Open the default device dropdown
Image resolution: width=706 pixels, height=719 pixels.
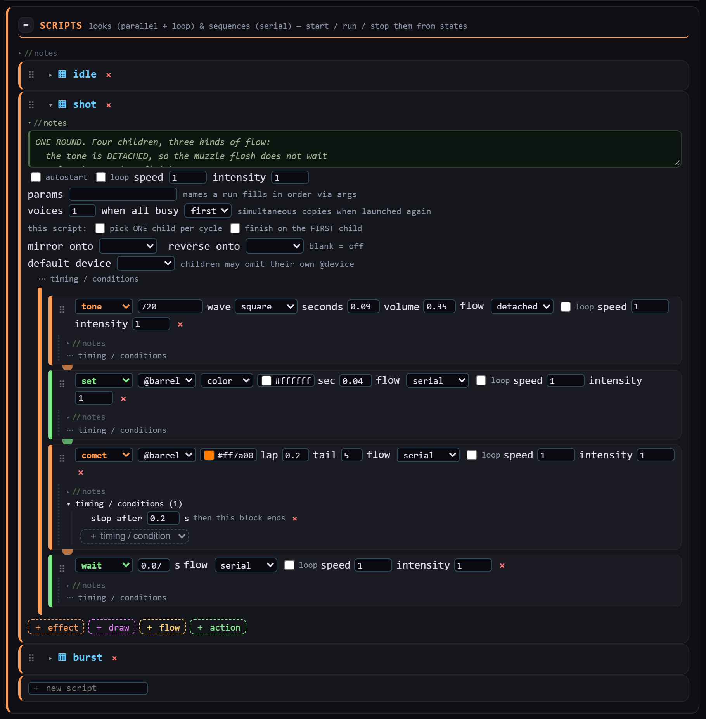pos(146,263)
